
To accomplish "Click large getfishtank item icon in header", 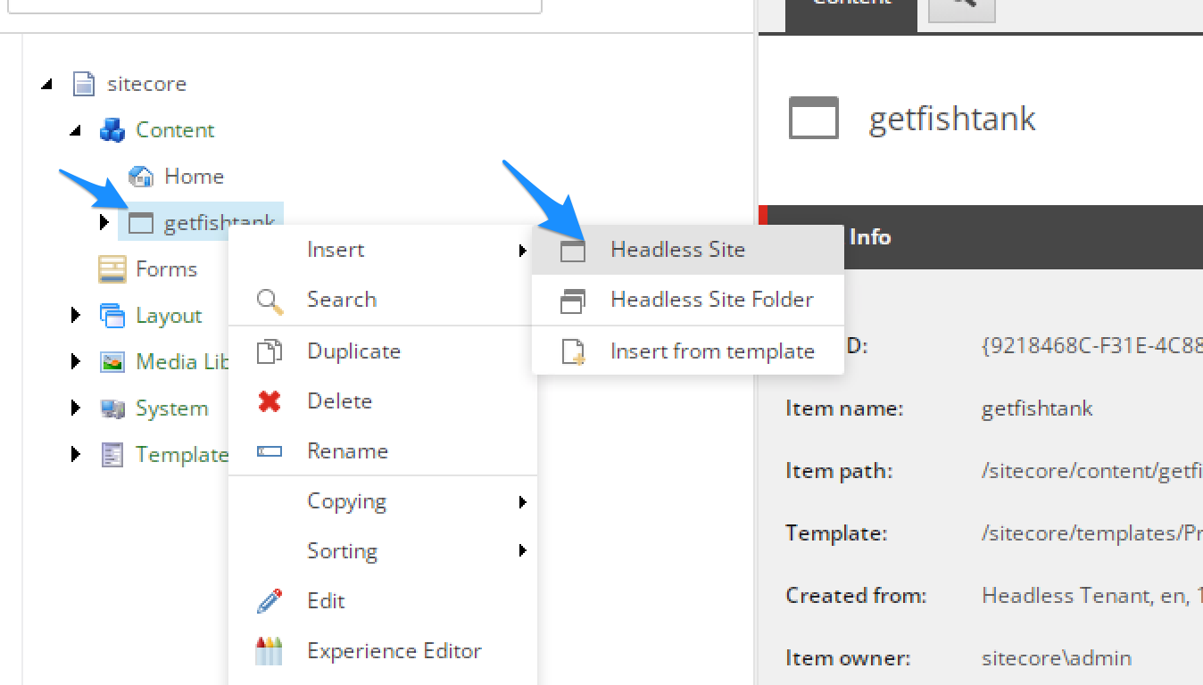I will [x=814, y=118].
